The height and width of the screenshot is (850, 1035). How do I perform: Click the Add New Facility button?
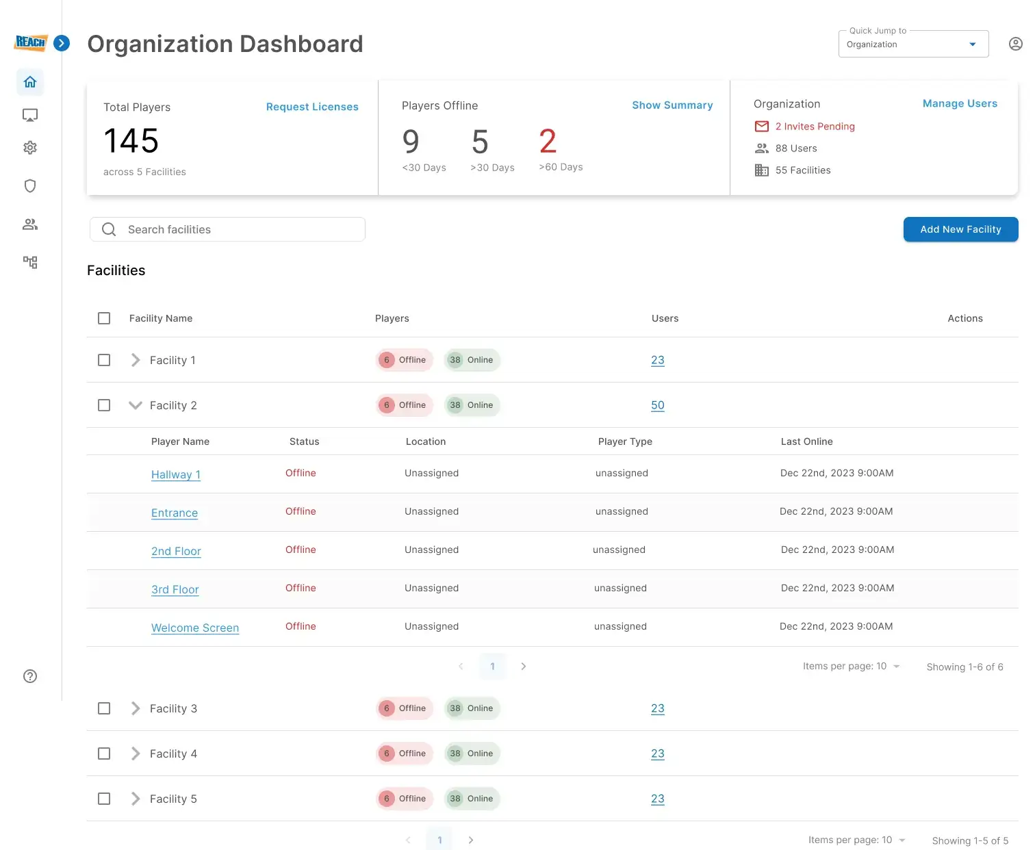pos(960,229)
